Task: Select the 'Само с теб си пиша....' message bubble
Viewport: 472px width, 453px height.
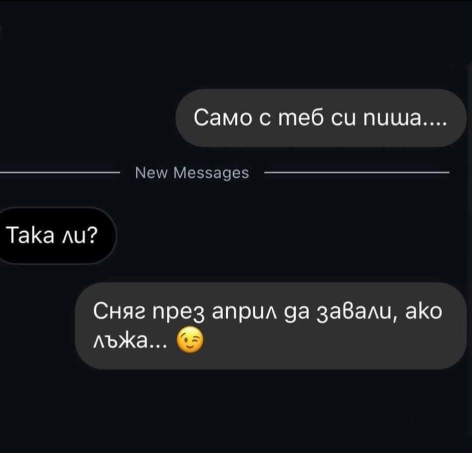Action: [321, 118]
